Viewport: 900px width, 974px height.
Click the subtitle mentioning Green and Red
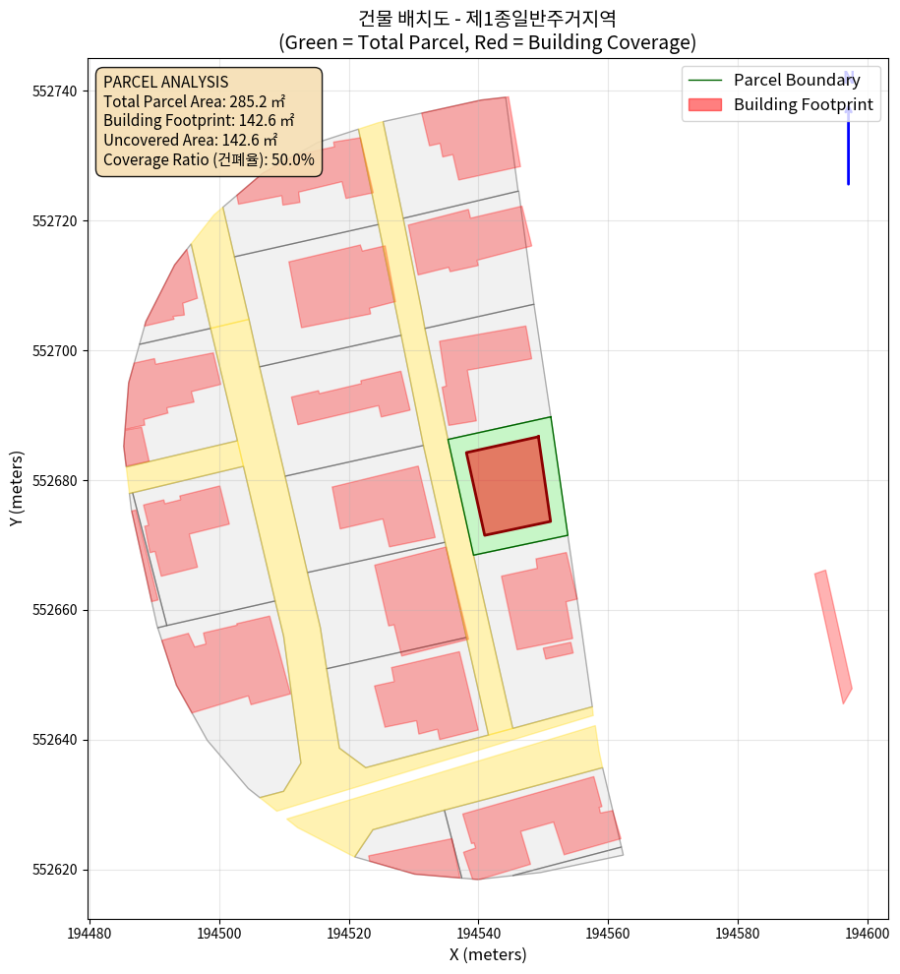pos(488,42)
